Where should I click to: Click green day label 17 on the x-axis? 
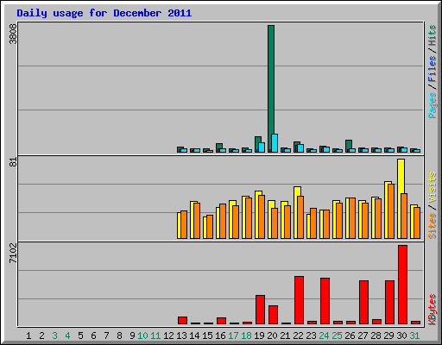[233, 336]
